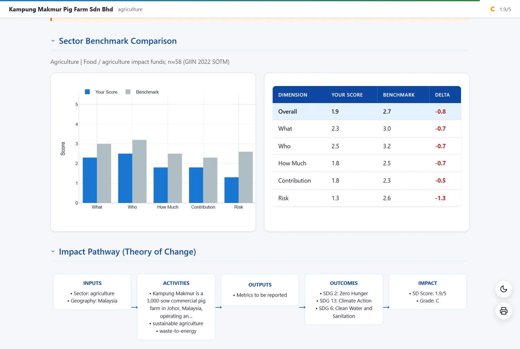The height and width of the screenshot is (349, 520).
Task: Click the 1.9/5 score in header
Action: 505,9
